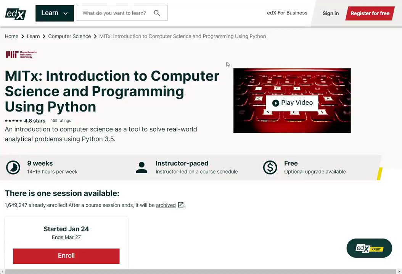402x274 pixels.
Task: Go to Home breadcrumb
Action: click(x=11, y=36)
